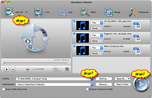Image resolution: width=152 pixels, height=98 pixels.
Task: Open the snapshot options arrow
Action: tap(60, 70)
